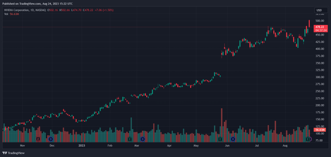This screenshot has width=331, height=157.
Task: Open the USD currency dropdown
Action: click(x=319, y=10)
